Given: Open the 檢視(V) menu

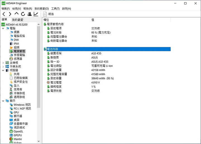Looking at the screenshot, I should click(x=16, y=9).
